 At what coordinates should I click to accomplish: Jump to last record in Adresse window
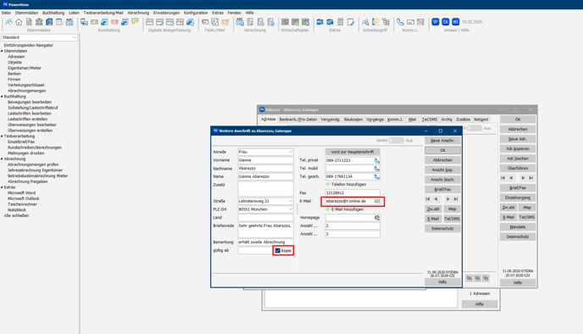point(531,178)
